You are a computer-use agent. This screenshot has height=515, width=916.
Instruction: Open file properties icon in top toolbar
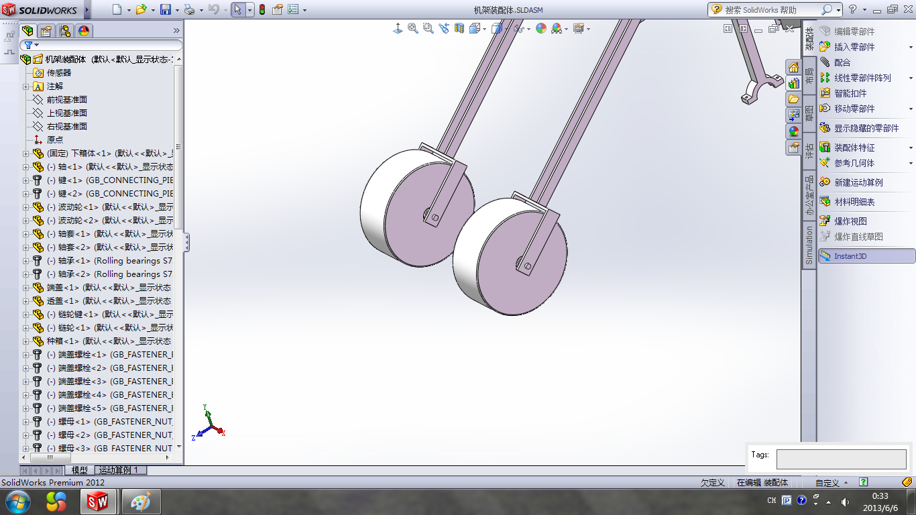278,9
